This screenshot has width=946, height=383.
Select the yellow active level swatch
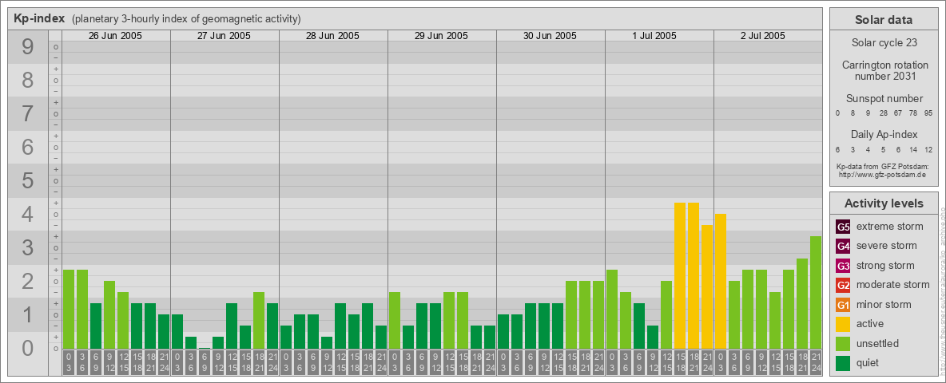coord(843,324)
